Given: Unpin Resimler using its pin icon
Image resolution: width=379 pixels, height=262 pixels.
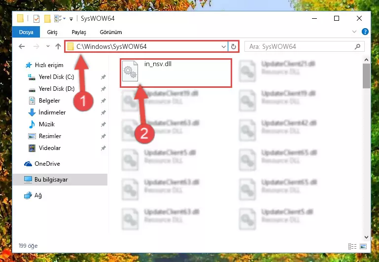Looking at the screenshot, I should tap(103, 136).
